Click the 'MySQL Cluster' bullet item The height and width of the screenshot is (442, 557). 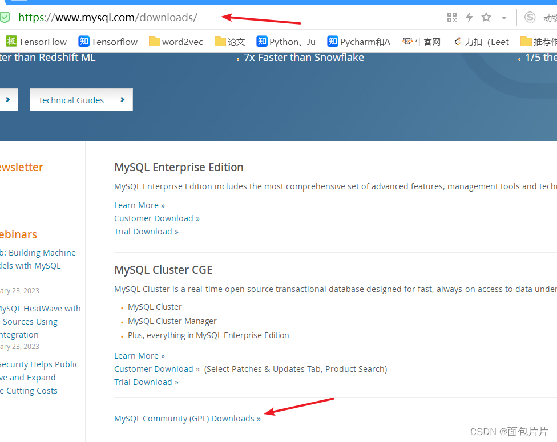pos(155,307)
